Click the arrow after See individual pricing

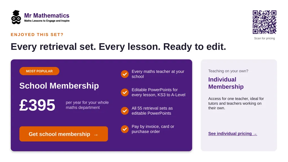(255, 134)
